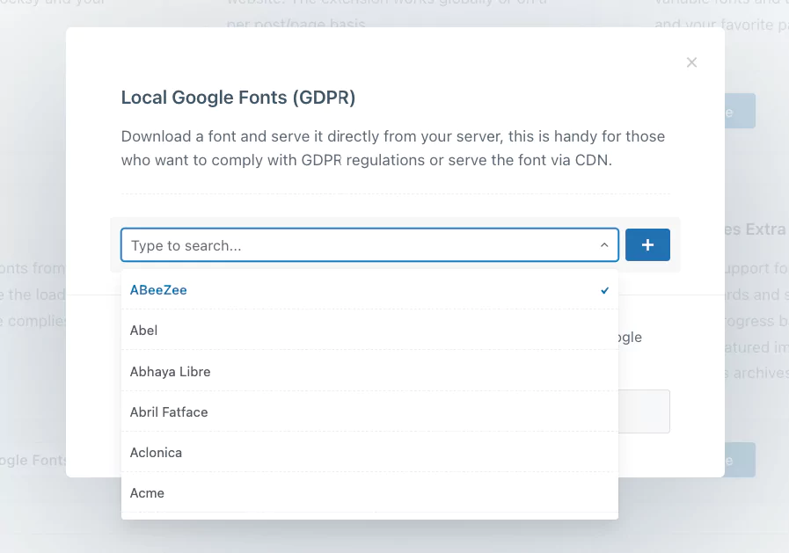Image resolution: width=789 pixels, height=553 pixels.
Task: Pick Abhaya Libre in the dropdown list
Action: coord(369,372)
